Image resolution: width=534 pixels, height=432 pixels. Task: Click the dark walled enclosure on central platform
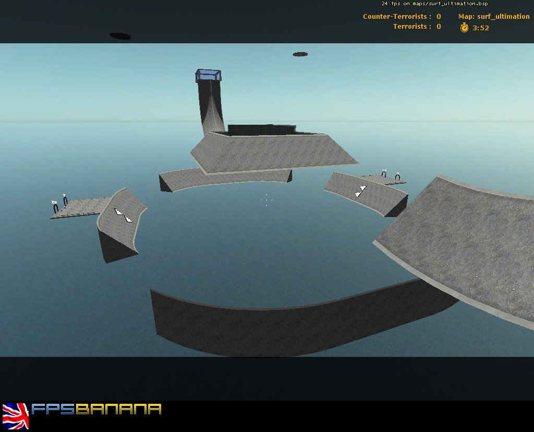(x=261, y=129)
